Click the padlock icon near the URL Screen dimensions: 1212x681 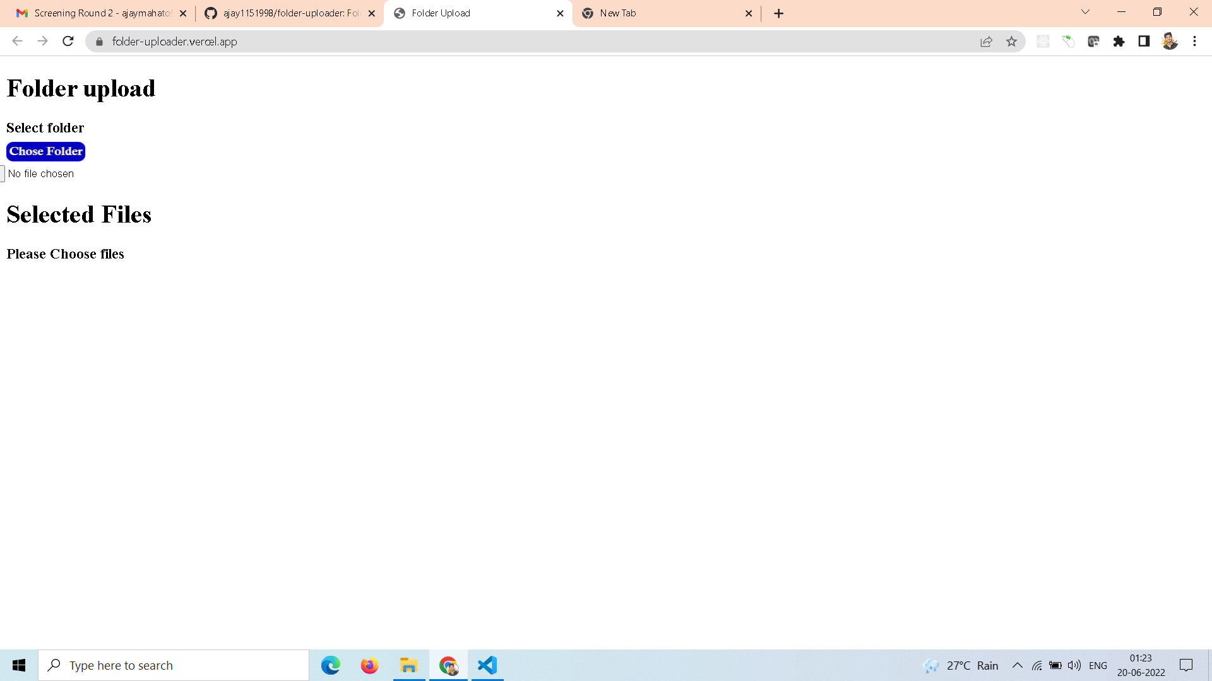tap(99, 42)
